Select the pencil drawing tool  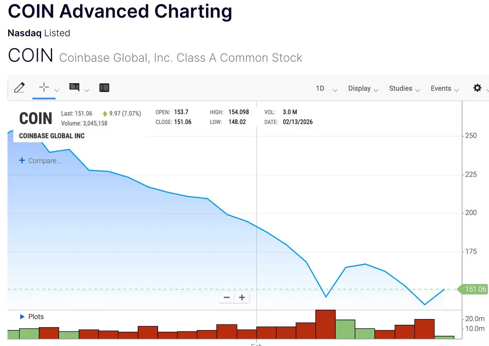(19, 88)
